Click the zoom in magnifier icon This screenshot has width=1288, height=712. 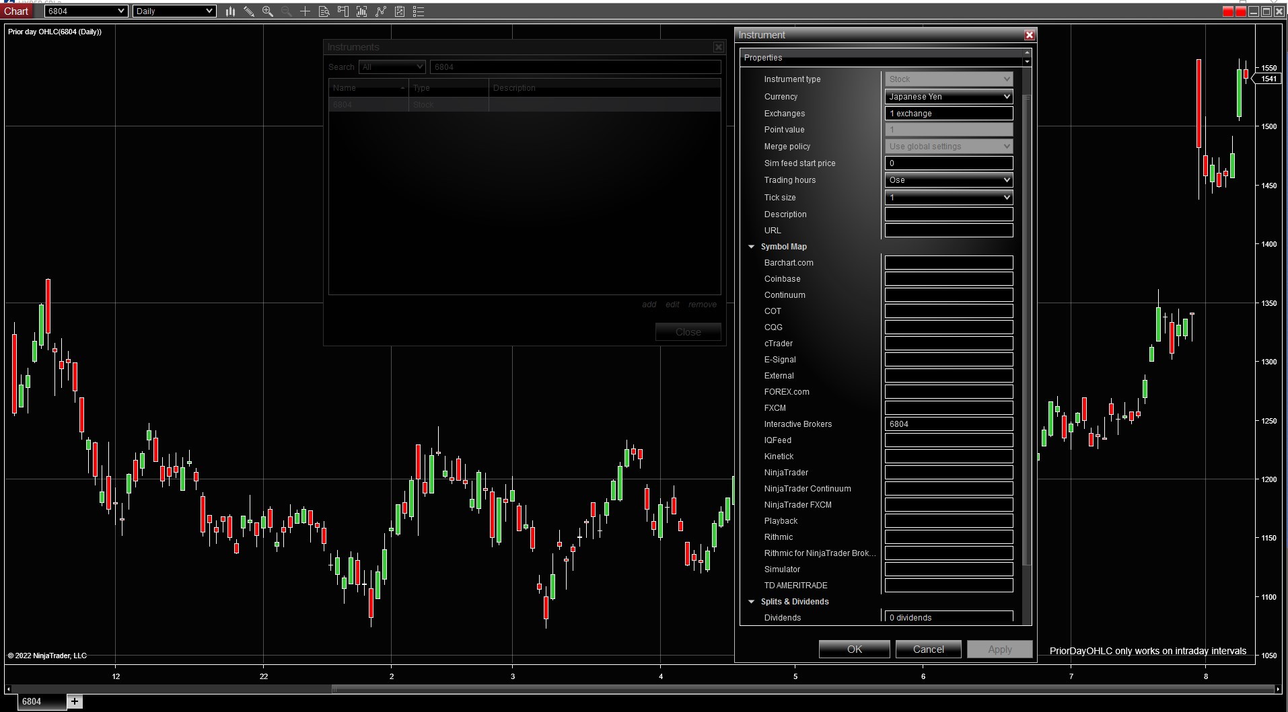pos(268,11)
